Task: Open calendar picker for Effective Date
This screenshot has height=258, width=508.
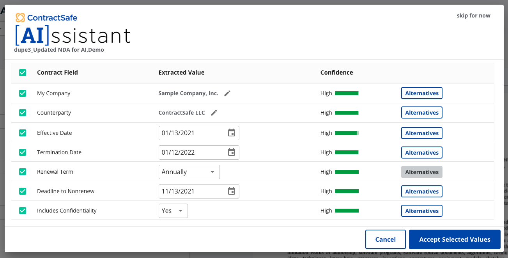Action: click(x=231, y=133)
